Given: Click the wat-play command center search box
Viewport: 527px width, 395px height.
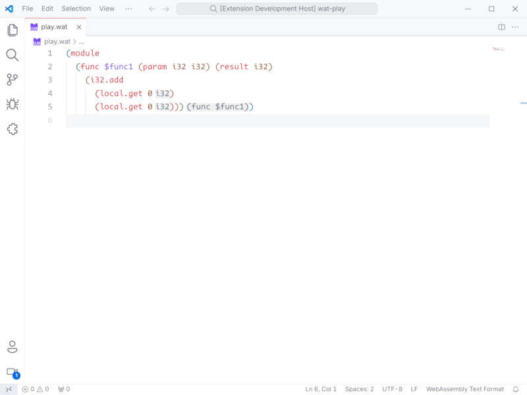Looking at the screenshot, I should point(277,9).
